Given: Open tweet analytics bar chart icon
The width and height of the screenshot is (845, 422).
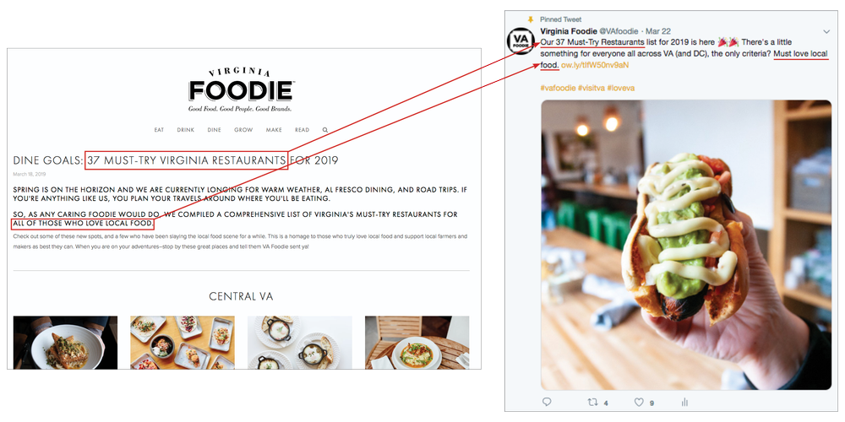Looking at the screenshot, I should 685,402.
